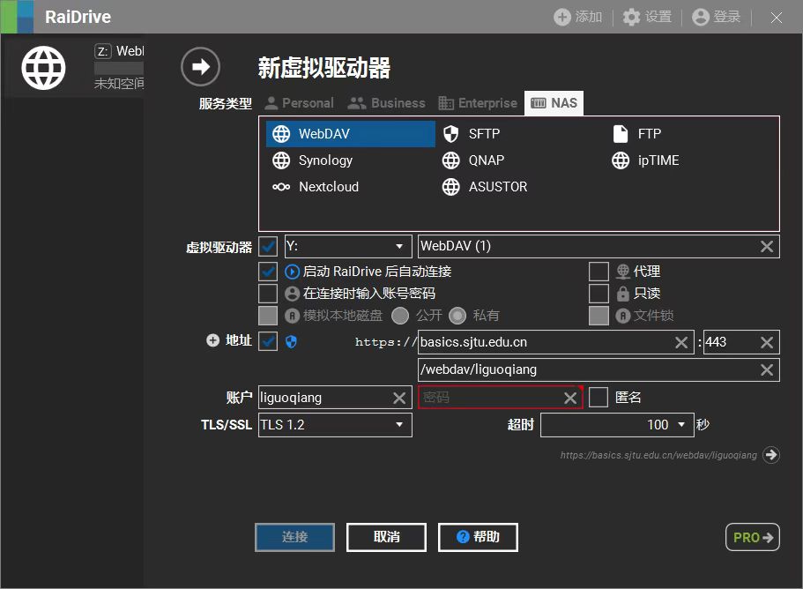Open the TLS/SSL version dropdown
803x589 pixels.
pos(334,424)
